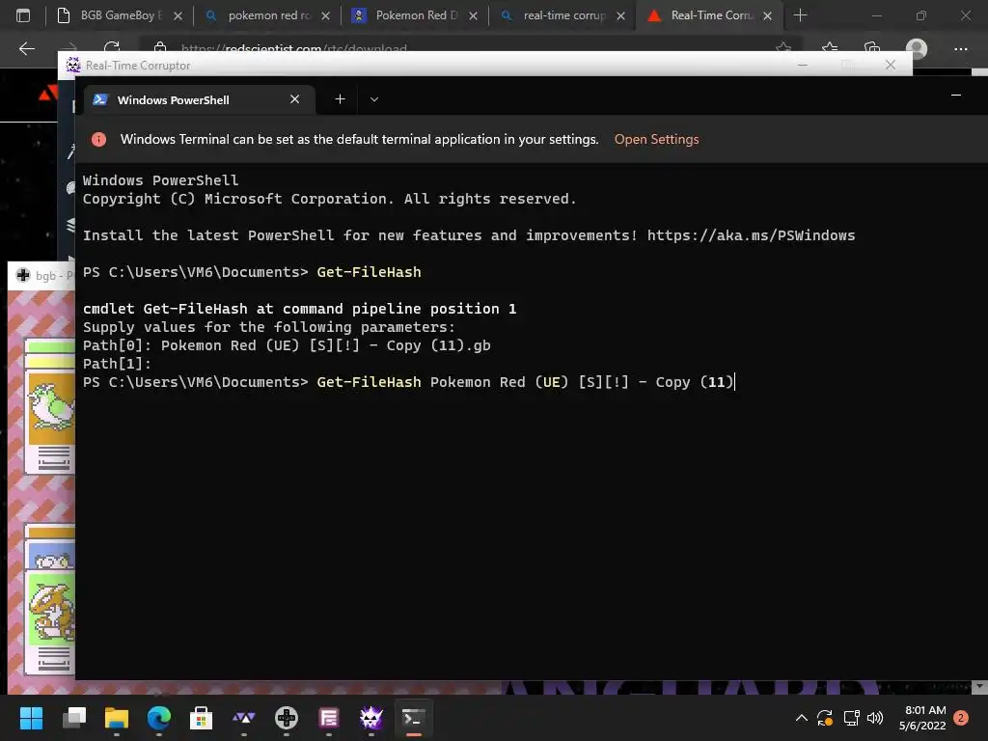Open notifications badge showing 2

(961, 718)
